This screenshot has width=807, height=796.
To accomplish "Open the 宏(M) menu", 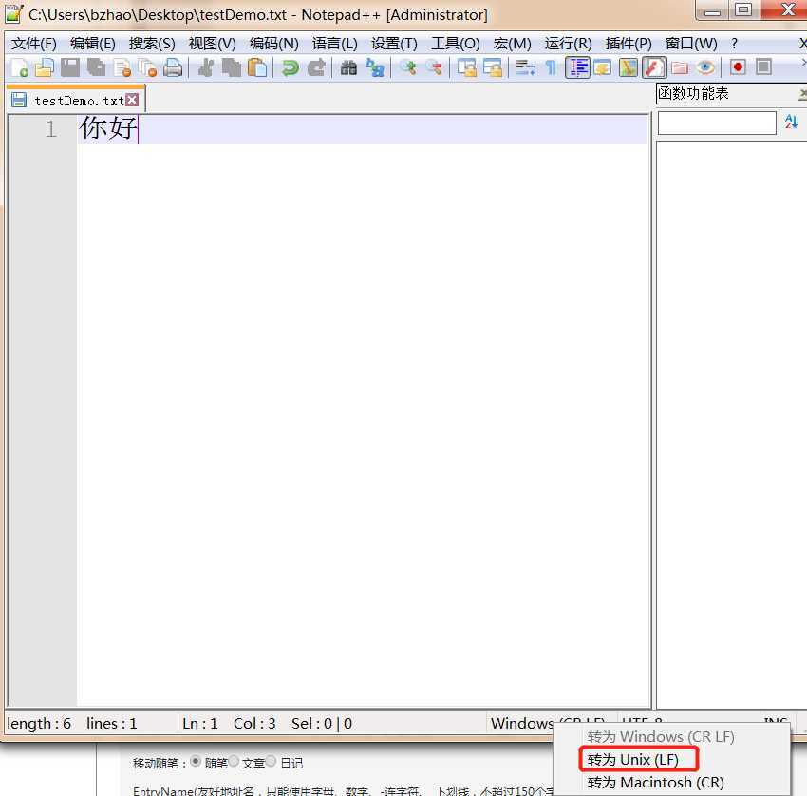I will [x=512, y=44].
